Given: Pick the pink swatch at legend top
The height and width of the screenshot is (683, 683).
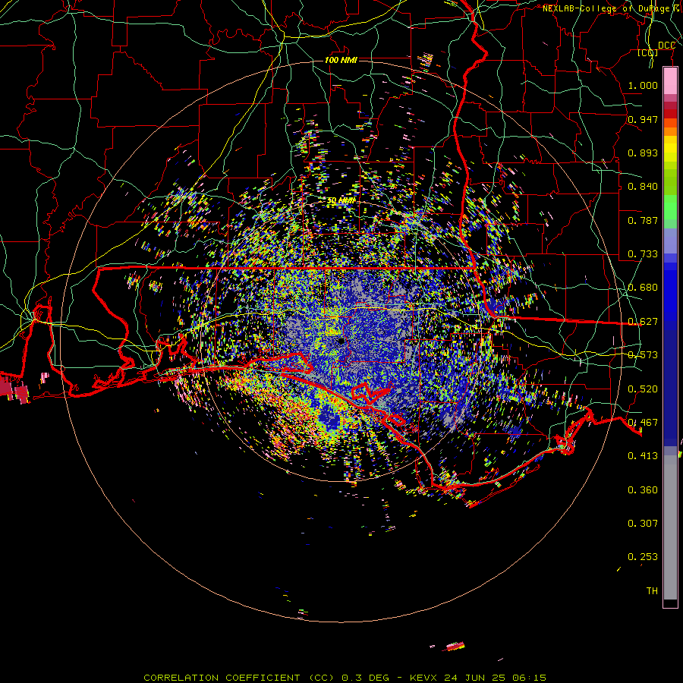Looking at the screenshot, I should click(670, 80).
